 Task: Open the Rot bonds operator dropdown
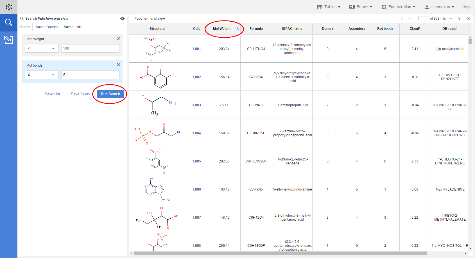point(42,75)
